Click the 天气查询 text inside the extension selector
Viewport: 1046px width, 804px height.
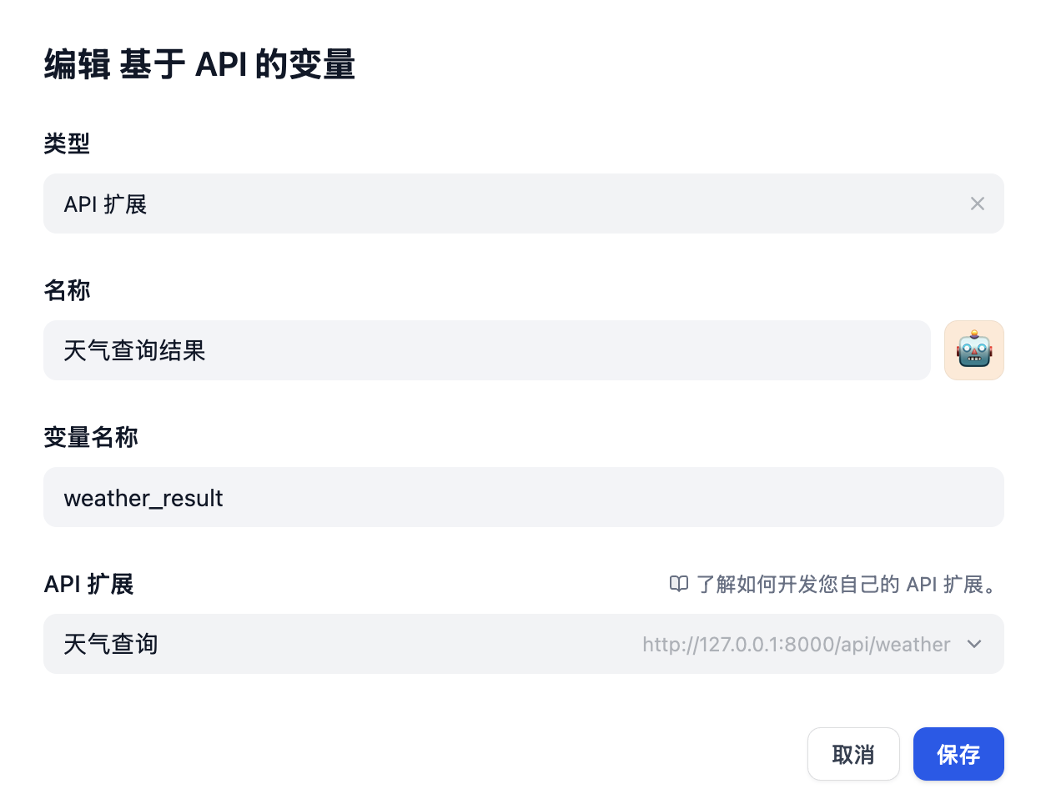pyautogui.click(x=110, y=644)
